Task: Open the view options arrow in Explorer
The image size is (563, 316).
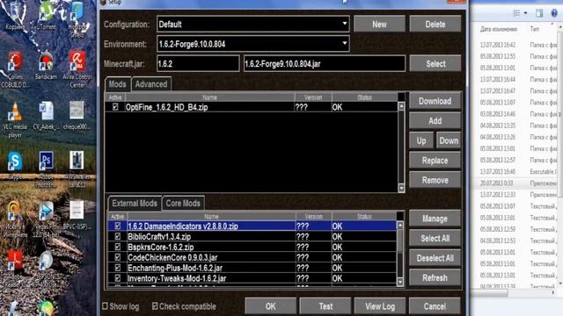Action: point(525,13)
